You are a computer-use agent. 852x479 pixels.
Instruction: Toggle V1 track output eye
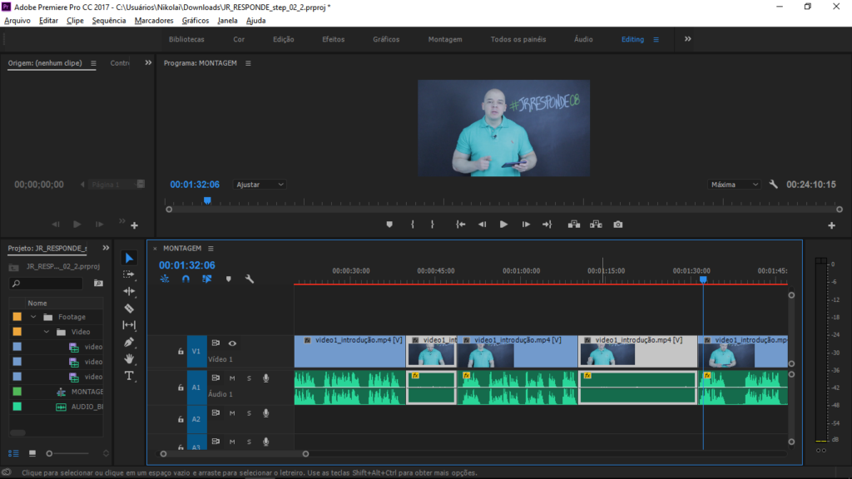[x=232, y=343]
